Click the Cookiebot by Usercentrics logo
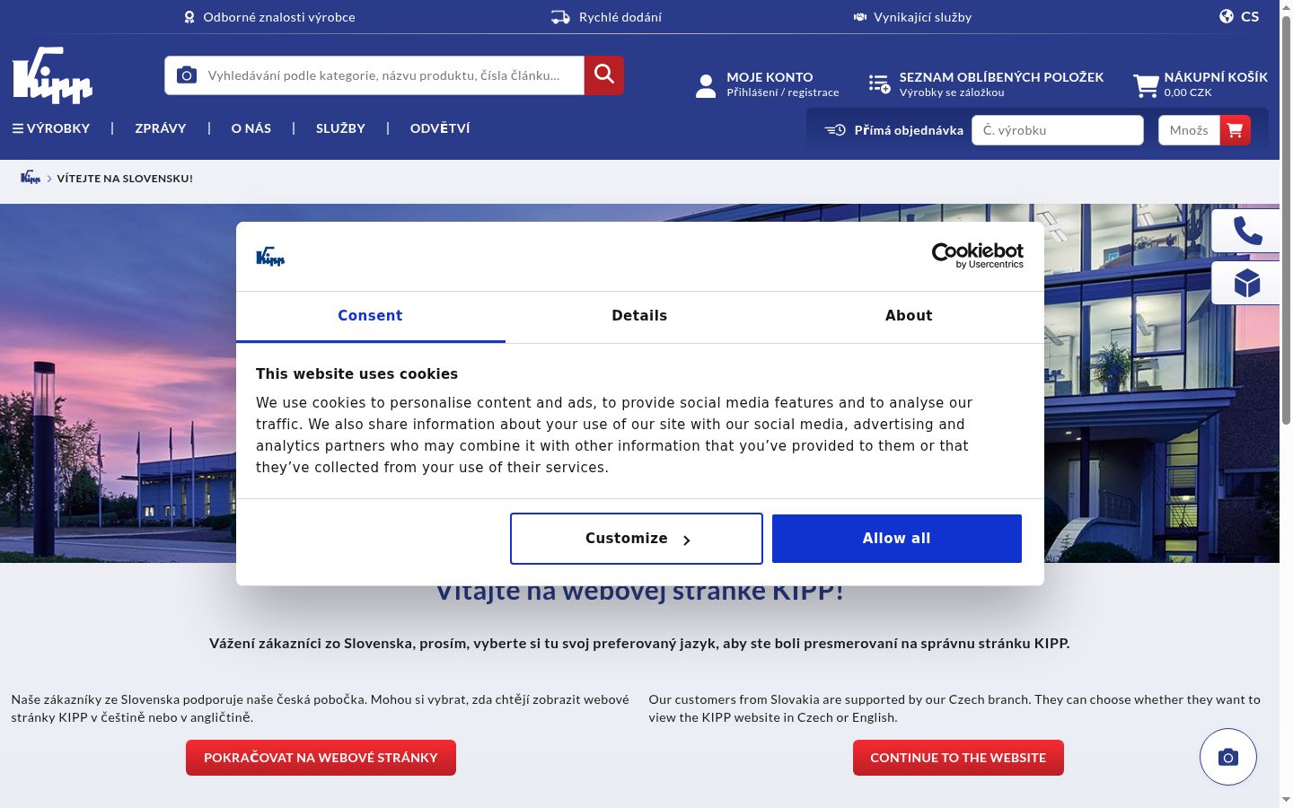1293x808 pixels. pyautogui.click(x=978, y=256)
